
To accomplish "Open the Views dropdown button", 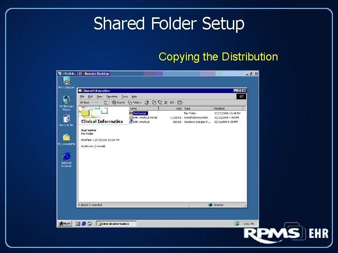I will 180,103.
